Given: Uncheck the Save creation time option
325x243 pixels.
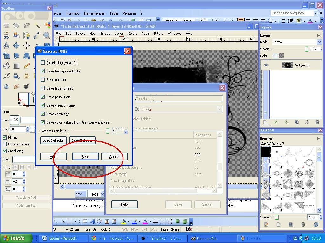Looking at the screenshot, I should coord(43,105).
